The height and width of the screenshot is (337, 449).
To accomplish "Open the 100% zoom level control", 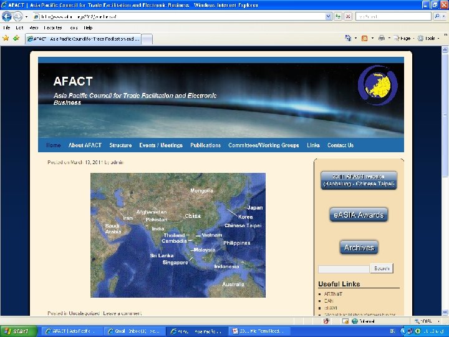I will tap(426, 321).
